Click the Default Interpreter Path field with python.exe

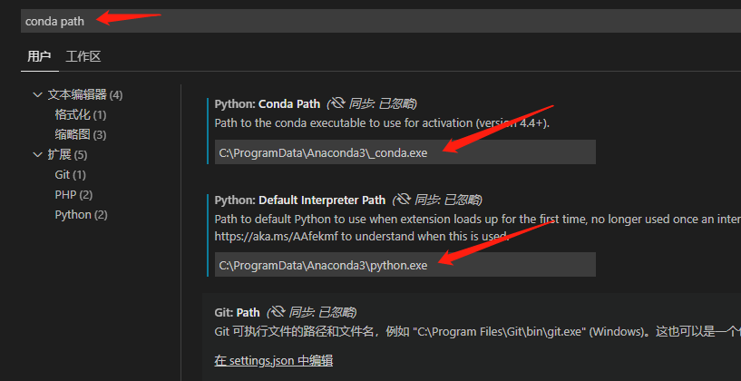click(405, 265)
